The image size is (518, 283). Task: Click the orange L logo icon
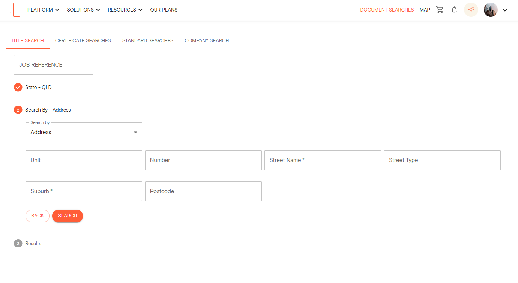(15, 10)
